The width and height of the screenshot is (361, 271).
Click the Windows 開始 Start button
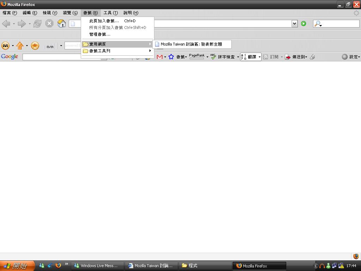[x=17, y=266]
